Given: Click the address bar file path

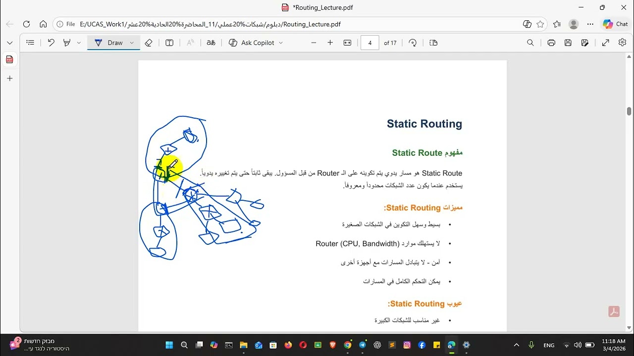Looking at the screenshot, I should (x=210, y=24).
